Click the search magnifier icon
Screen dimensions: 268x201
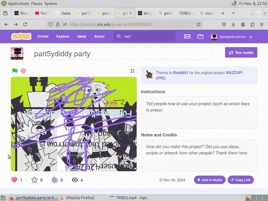pyautogui.click(x=119, y=36)
